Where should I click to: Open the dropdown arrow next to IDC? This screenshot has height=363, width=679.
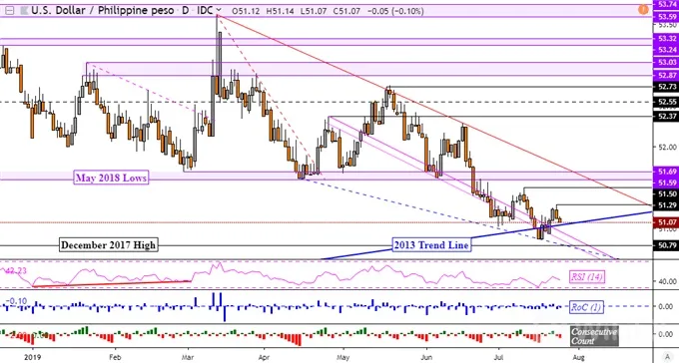point(219,10)
